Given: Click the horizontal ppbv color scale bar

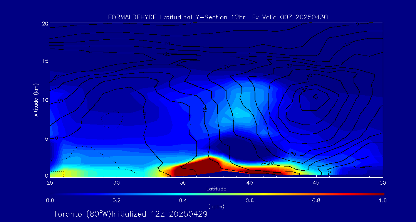Looking at the screenshot, I should 217,194.
